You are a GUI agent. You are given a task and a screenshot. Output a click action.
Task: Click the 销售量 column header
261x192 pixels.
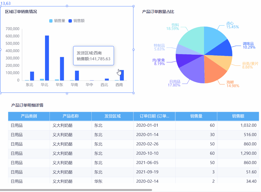[196, 116]
